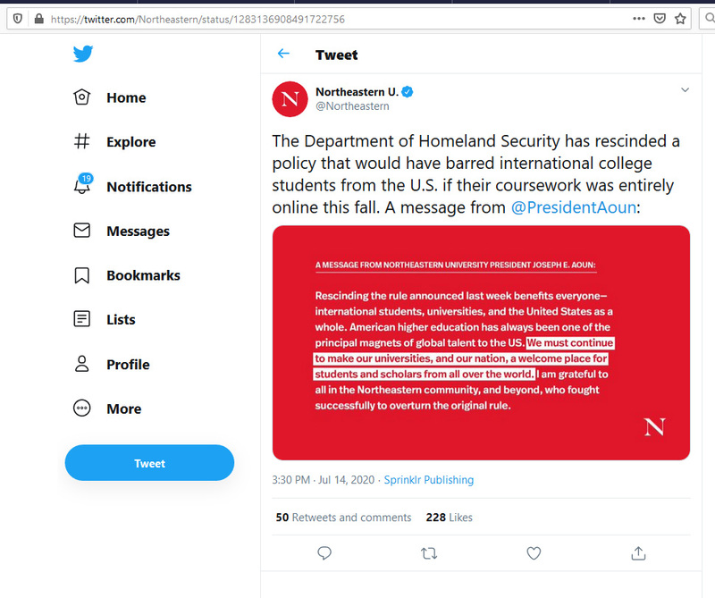Open Notifications bell with 19 badge

82,186
